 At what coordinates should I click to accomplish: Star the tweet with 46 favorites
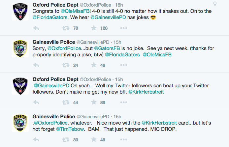[x=94, y=65]
